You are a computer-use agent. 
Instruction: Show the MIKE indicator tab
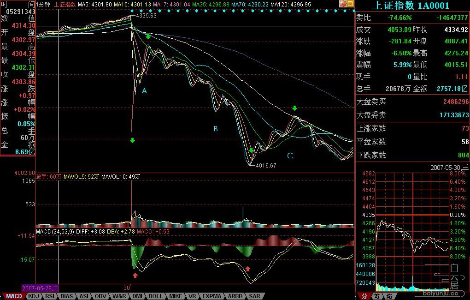pos(176,296)
